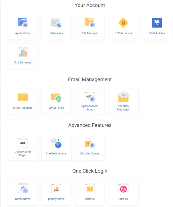The height and width of the screenshot is (207, 173).
Task: Open the SSL Certificates padlock icon
Action: coord(90,143)
